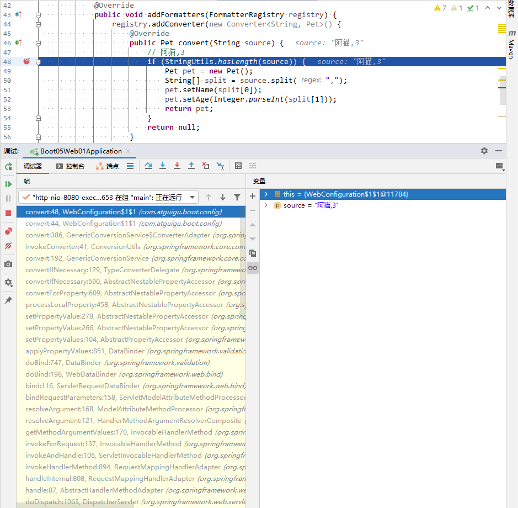Jump to previous highlighted error arrow
Viewport: 518px width, 508px height.
pyautogui.click(x=488, y=8)
